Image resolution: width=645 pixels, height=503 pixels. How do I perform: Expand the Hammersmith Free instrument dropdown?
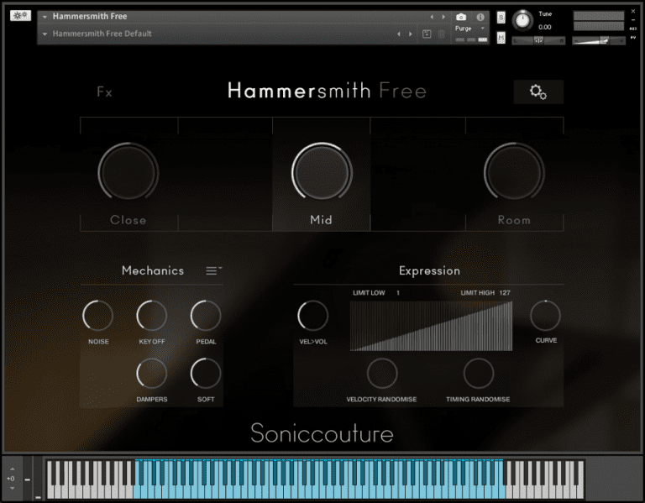point(45,17)
